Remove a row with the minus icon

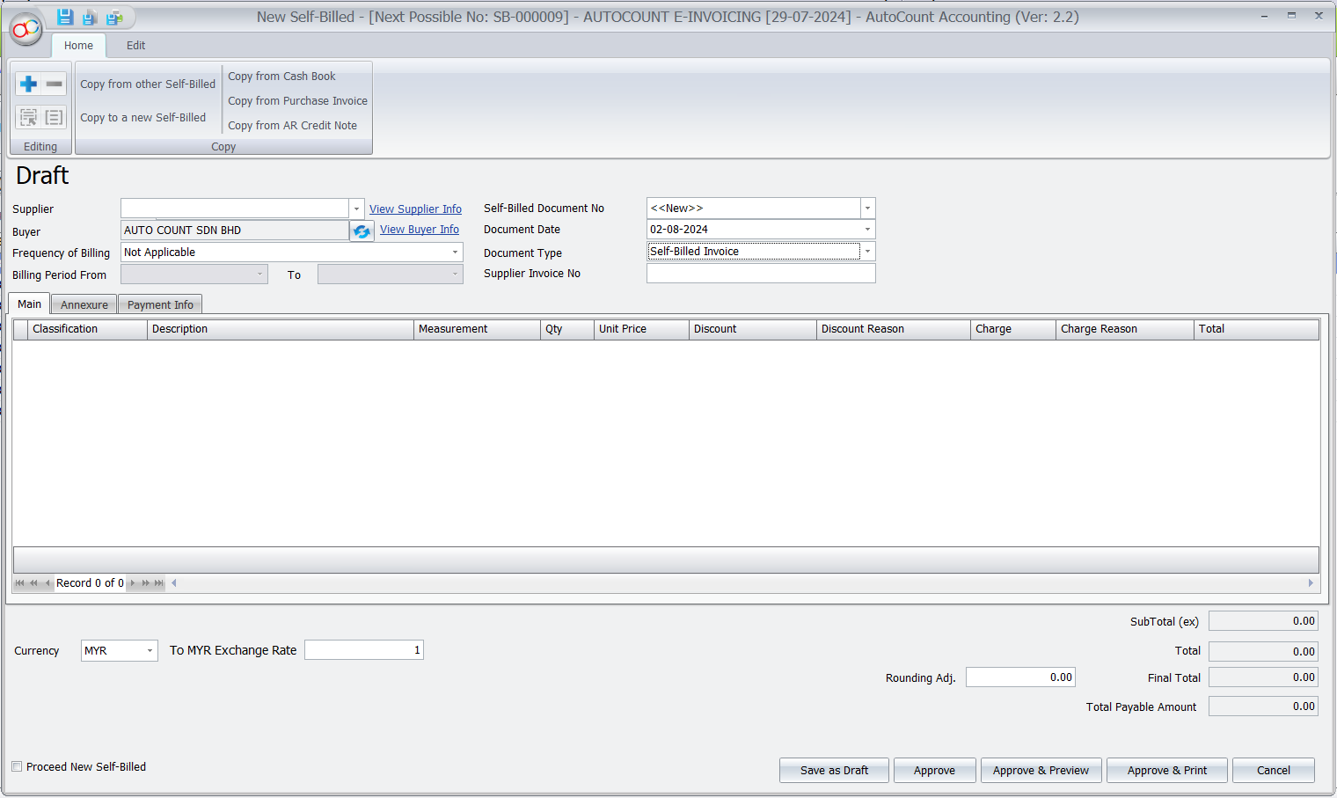click(55, 84)
